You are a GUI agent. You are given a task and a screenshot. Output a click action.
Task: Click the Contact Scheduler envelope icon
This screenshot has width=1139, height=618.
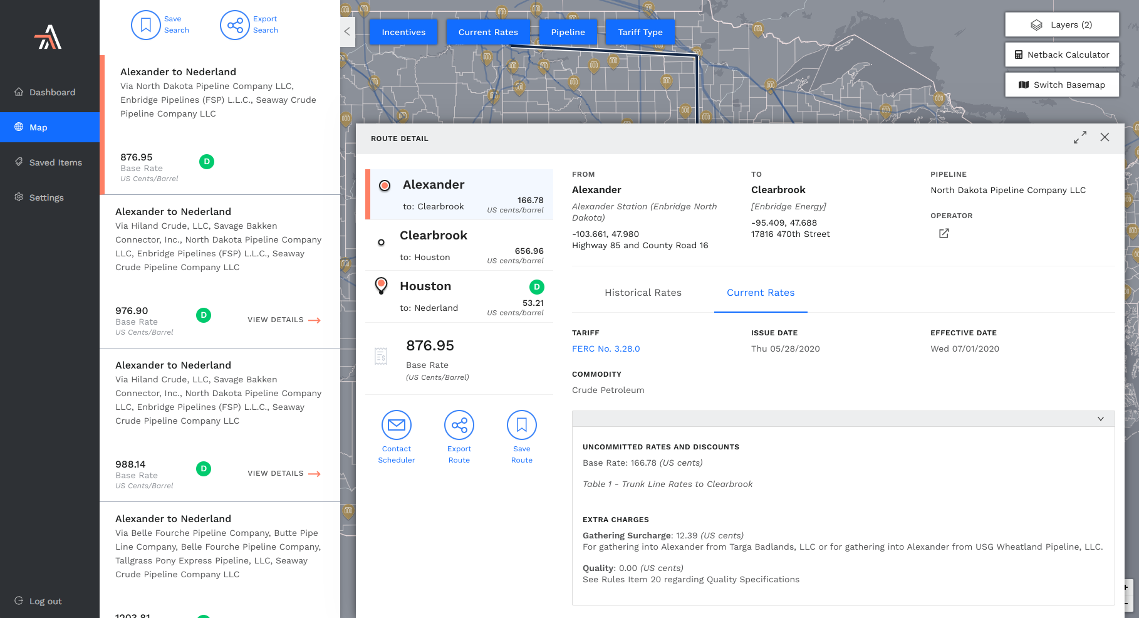397,425
